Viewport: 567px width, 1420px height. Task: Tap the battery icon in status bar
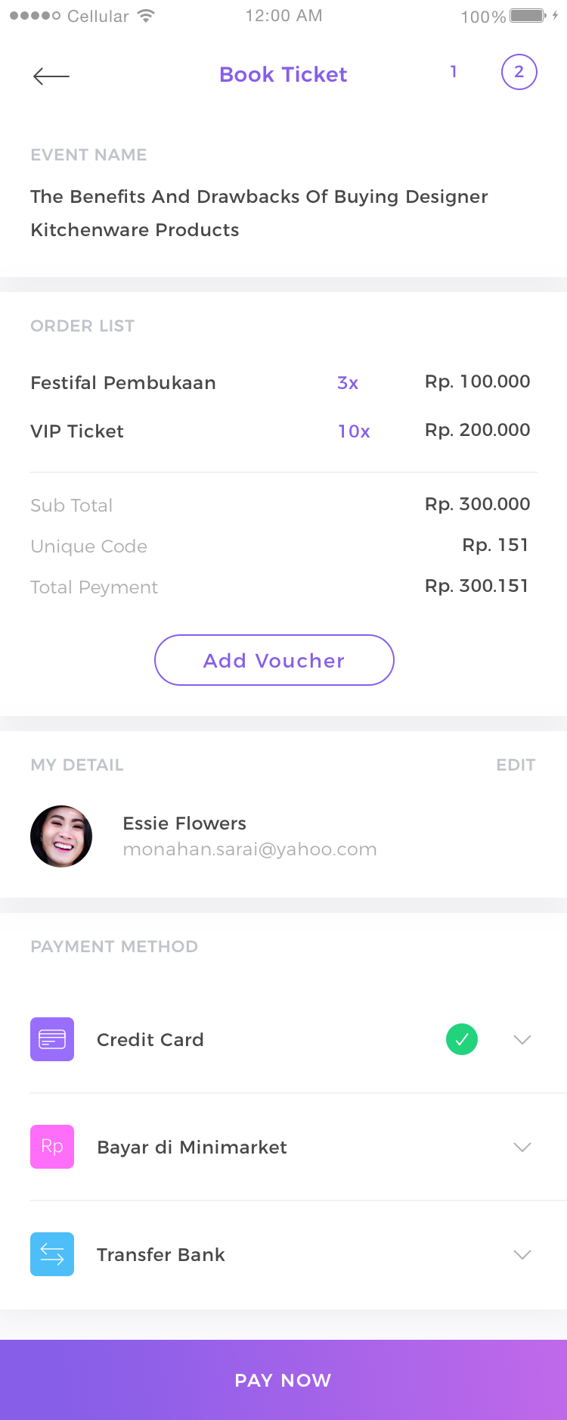tap(528, 16)
